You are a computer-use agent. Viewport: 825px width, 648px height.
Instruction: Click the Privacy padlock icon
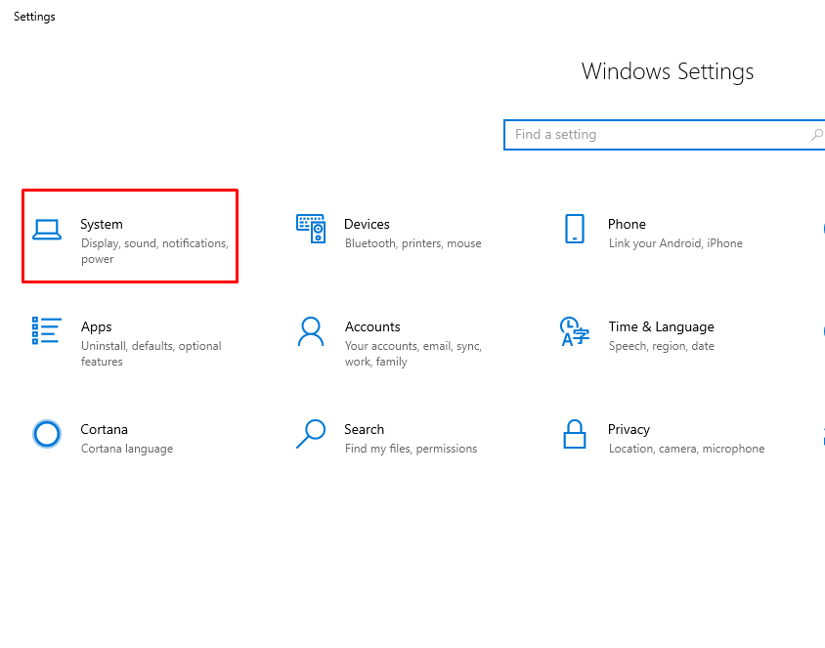coord(575,433)
